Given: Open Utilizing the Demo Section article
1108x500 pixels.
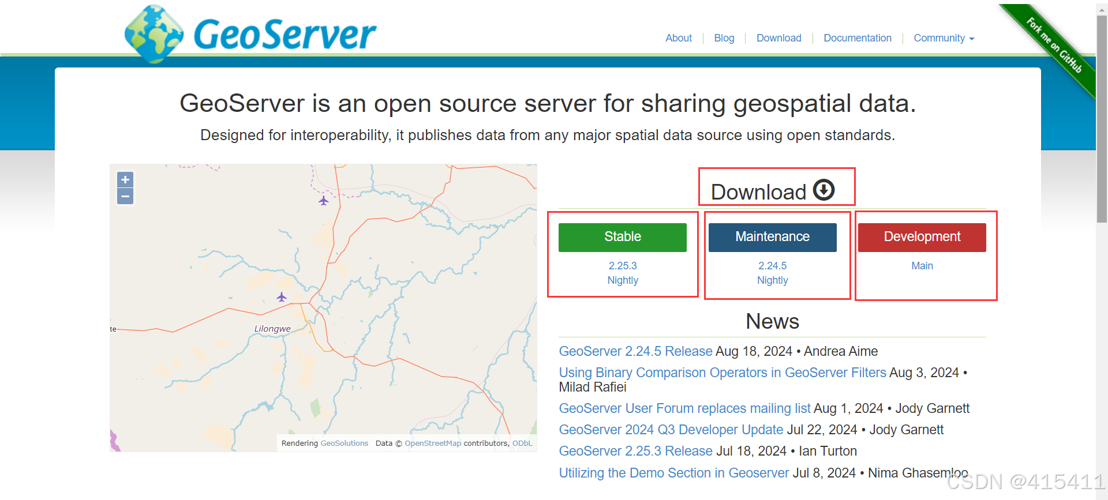Looking at the screenshot, I should coord(673,473).
